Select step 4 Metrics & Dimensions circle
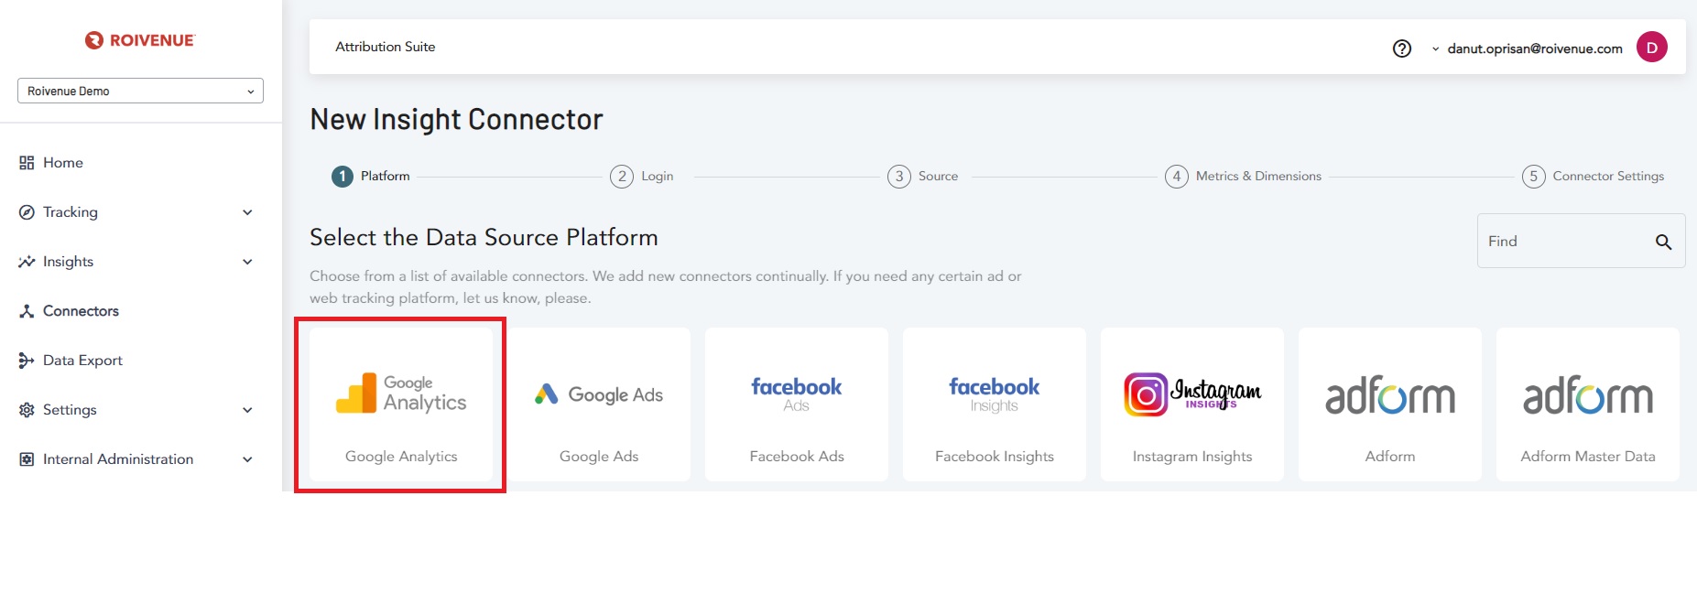The width and height of the screenshot is (1697, 593). 1177,177
